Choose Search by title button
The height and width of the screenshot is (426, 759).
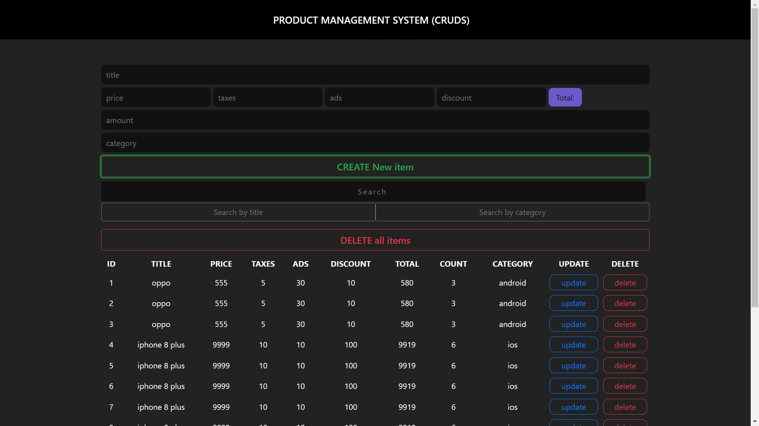coord(238,212)
